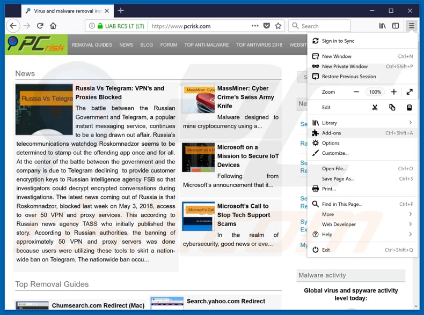Cut selection with scissors icon
This screenshot has height=315, width=424.
pyautogui.click(x=375, y=108)
